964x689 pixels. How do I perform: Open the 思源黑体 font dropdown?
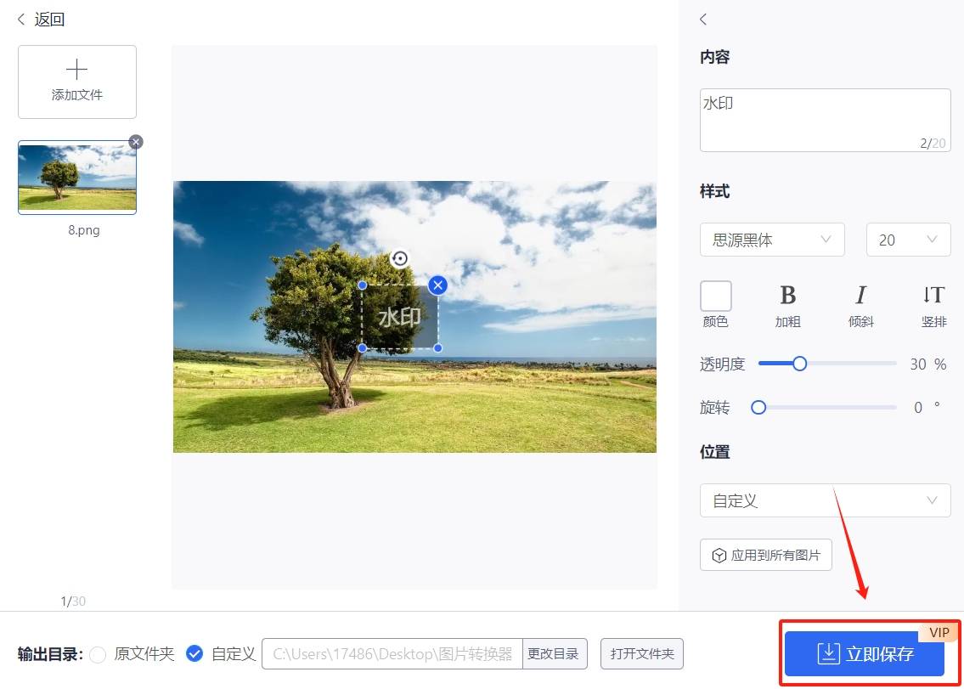(x=771, y=240)
